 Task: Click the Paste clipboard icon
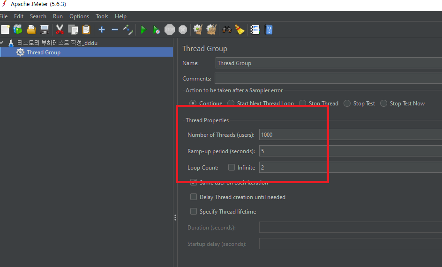click(86, 30)
